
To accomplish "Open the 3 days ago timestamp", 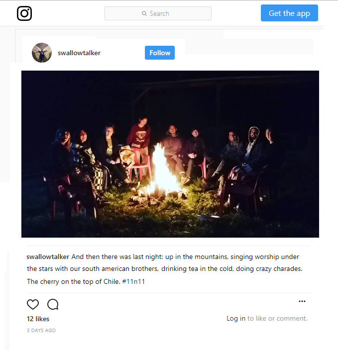I will point(41,330).
